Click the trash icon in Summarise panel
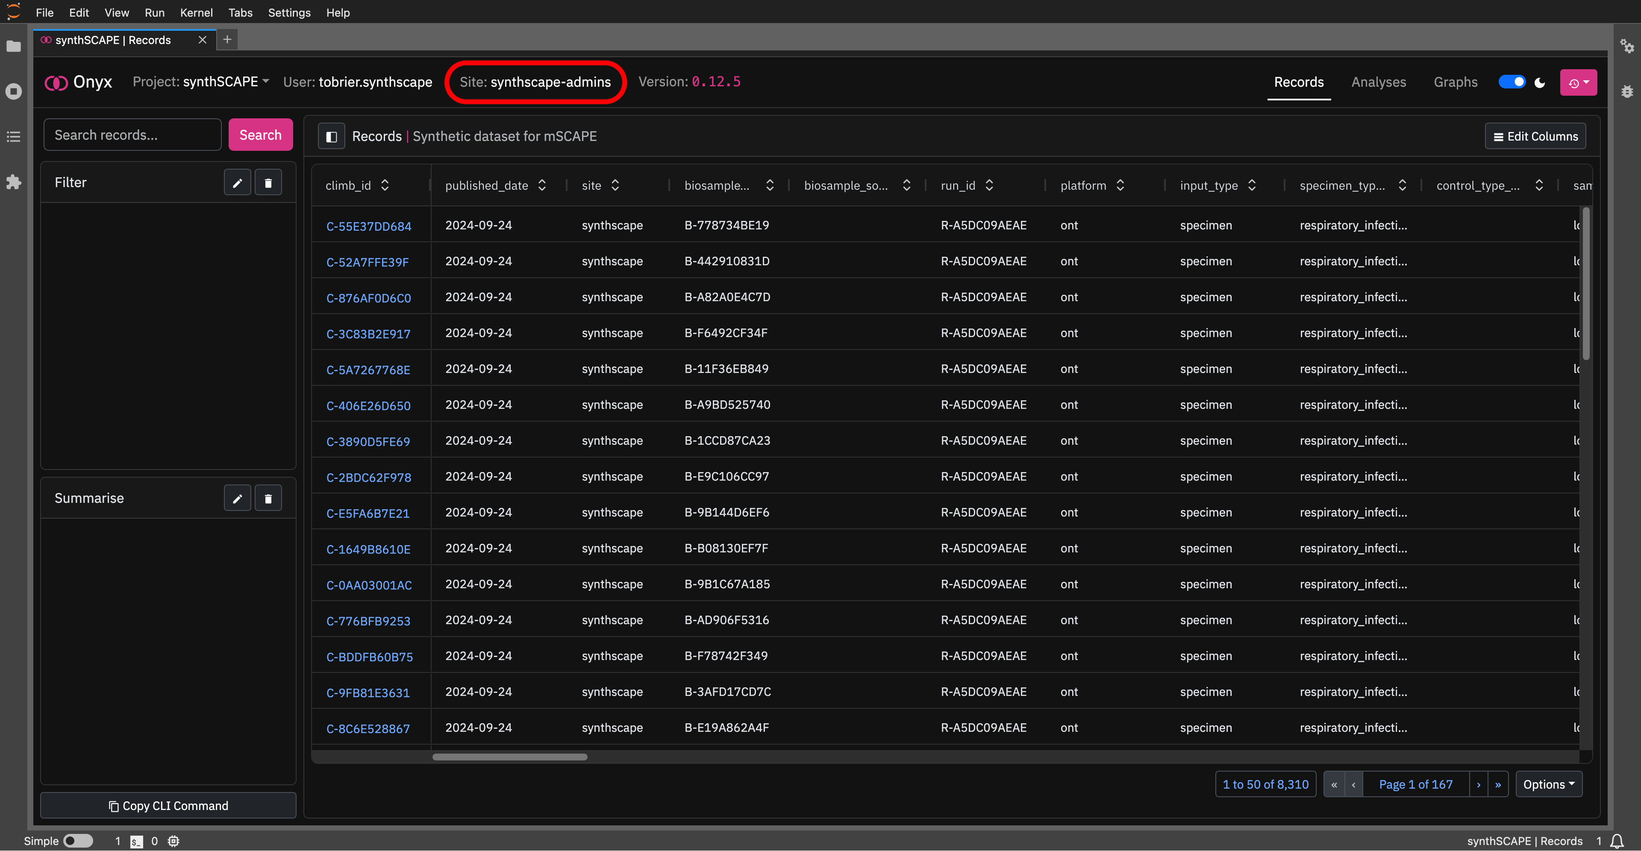 [268, 498]
